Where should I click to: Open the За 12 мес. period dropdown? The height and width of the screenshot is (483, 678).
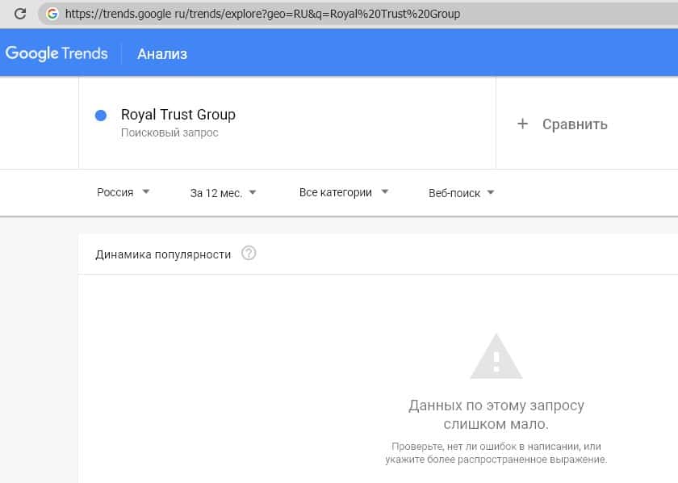tap(223, 192)
